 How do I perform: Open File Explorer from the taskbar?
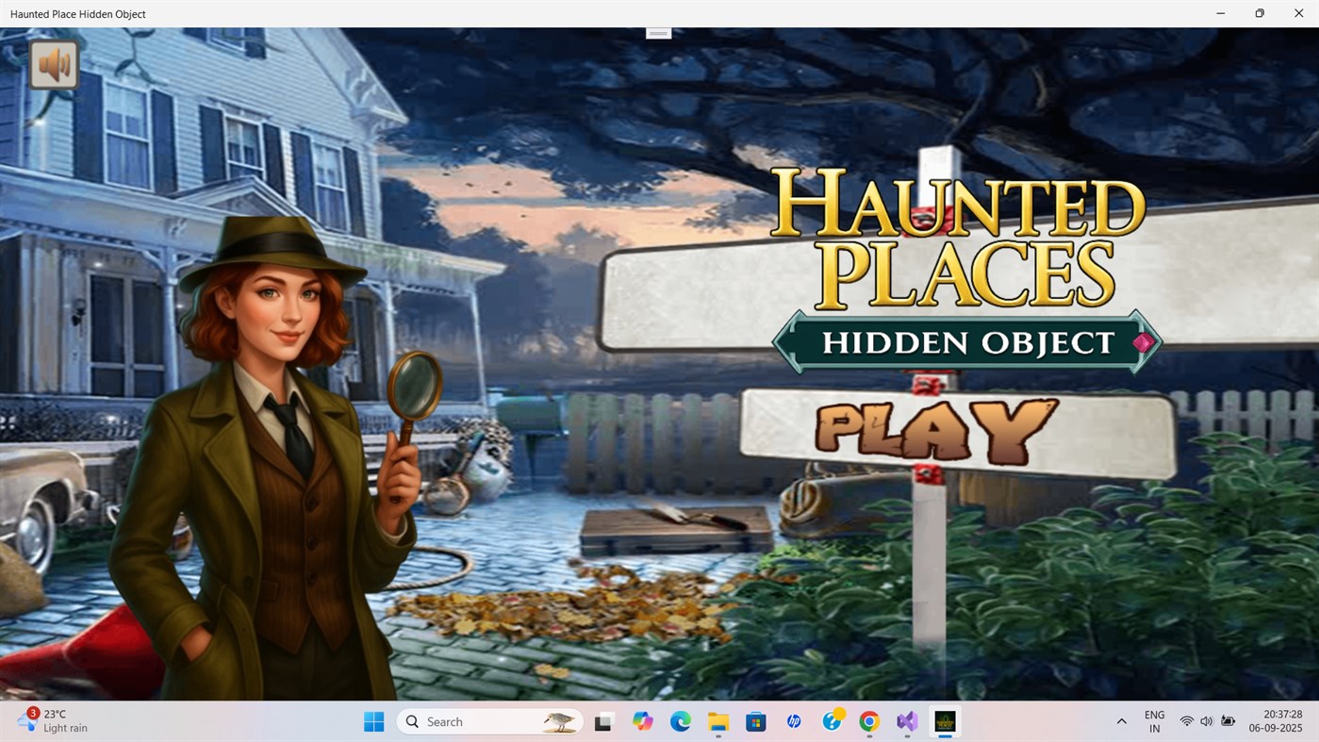pyautogui.click(x=717, y=721)
